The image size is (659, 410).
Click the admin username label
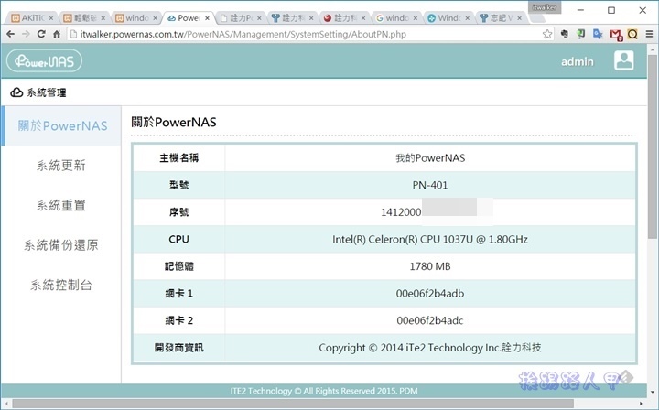[x=578, y=61]
